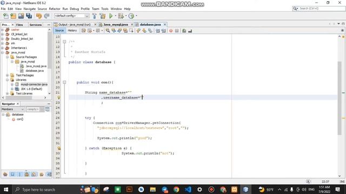
Task: Close the Navigator panel
Action: point(18,103)
